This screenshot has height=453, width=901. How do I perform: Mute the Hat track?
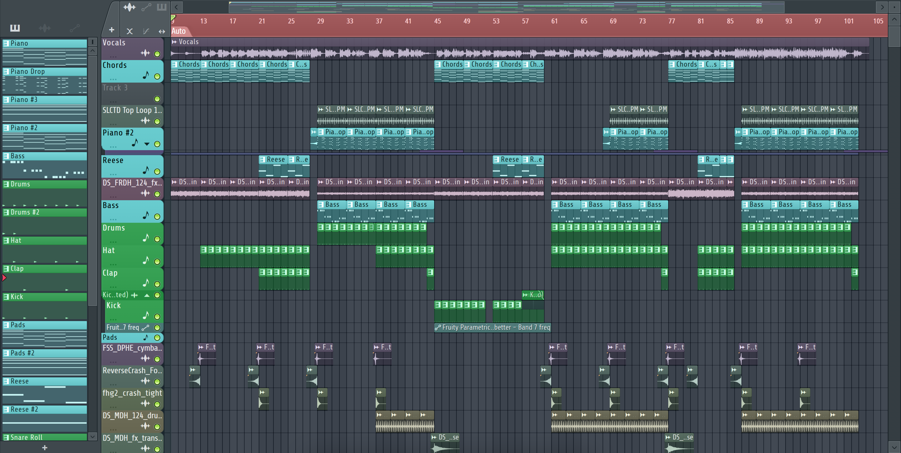point(157,262)
